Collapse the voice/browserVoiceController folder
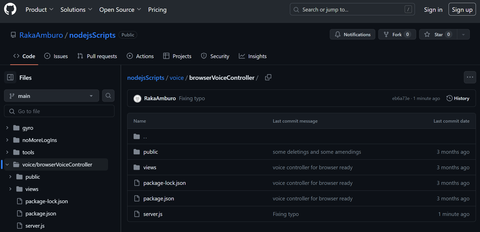The image size is (480, 232). (7, 165)
